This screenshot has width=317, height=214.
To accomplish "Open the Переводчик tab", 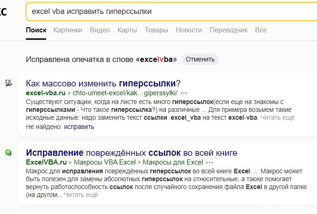I will tap(228, 30).
